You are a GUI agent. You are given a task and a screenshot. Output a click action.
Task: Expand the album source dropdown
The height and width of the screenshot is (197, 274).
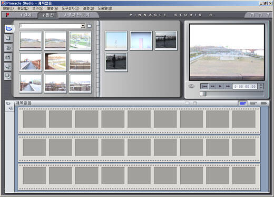[83, 26]
